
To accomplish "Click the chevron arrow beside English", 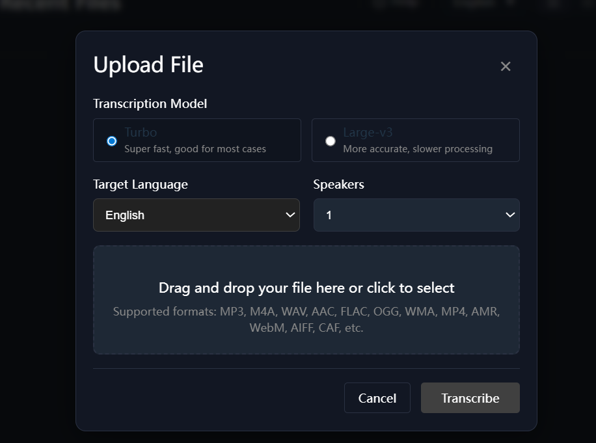I will coord(290,215).
